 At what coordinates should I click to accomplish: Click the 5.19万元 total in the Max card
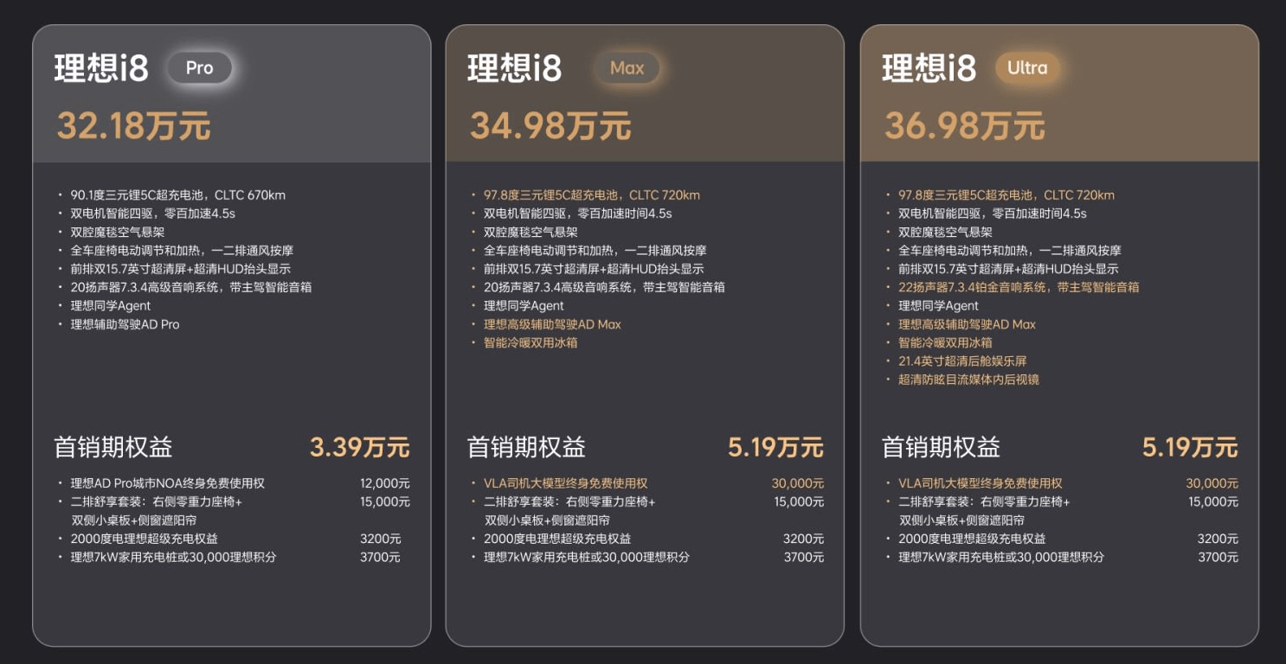point(775,447)
